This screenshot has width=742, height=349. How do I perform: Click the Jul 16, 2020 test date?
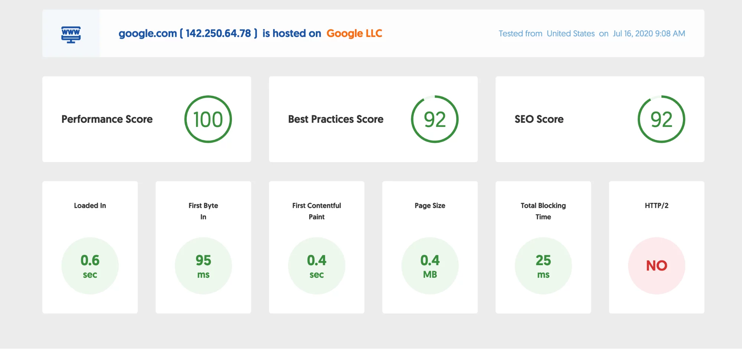pos(649,34)
